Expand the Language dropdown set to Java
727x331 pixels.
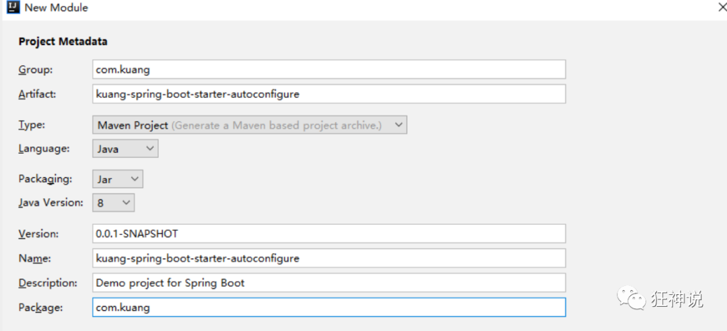[125, 148]
